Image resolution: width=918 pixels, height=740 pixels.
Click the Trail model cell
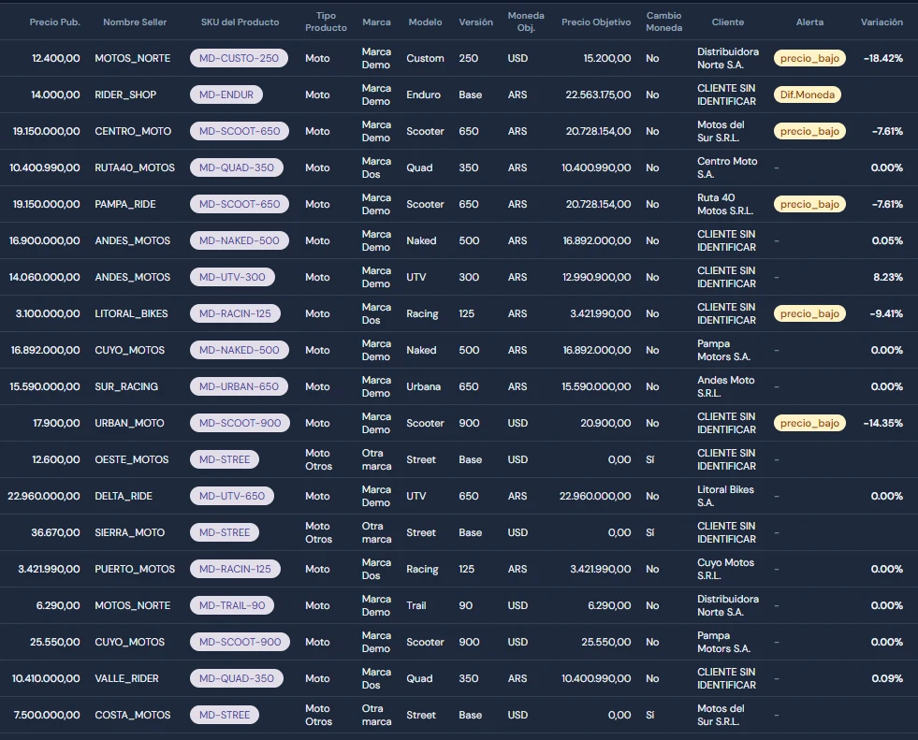pos(416,605)
